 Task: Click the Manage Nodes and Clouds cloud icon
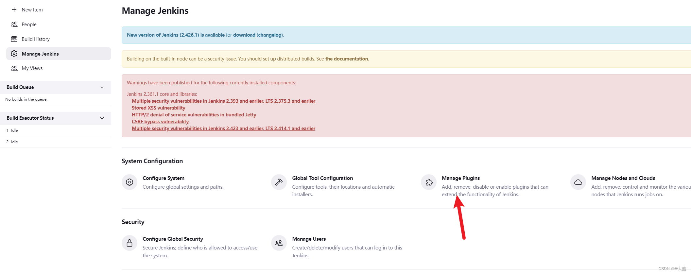pos(578,182)
